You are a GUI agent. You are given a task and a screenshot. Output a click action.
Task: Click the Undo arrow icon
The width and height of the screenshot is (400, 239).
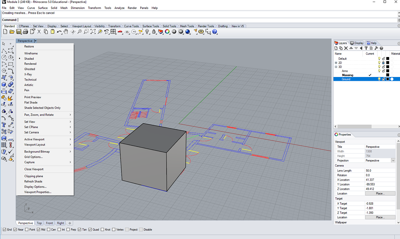pyautogui.click(x=59, y=32)
